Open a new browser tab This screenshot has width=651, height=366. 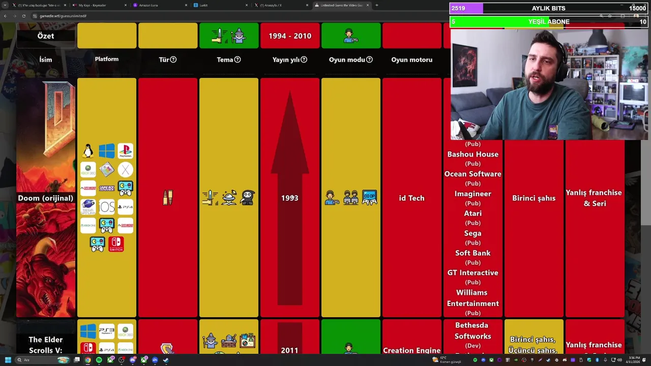[376, 5]
